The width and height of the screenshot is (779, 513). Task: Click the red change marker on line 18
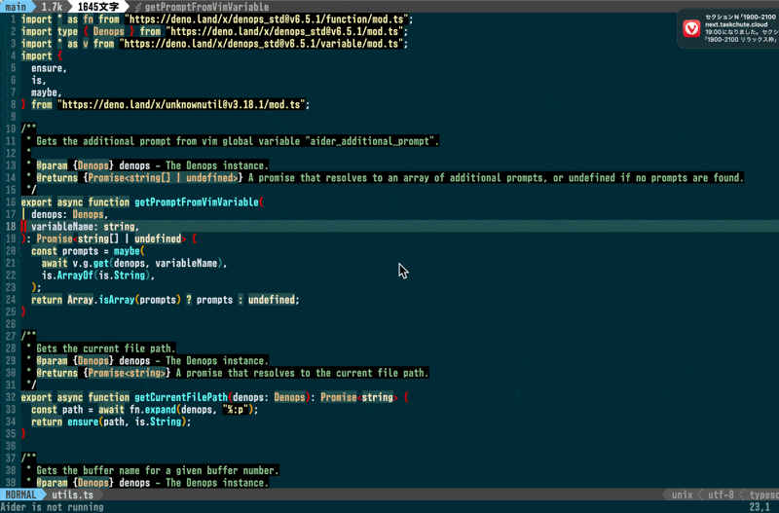(23, 227)
